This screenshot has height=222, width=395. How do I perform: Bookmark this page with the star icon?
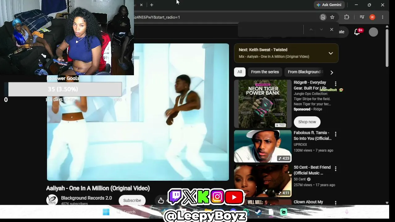(x=332, y=17)
